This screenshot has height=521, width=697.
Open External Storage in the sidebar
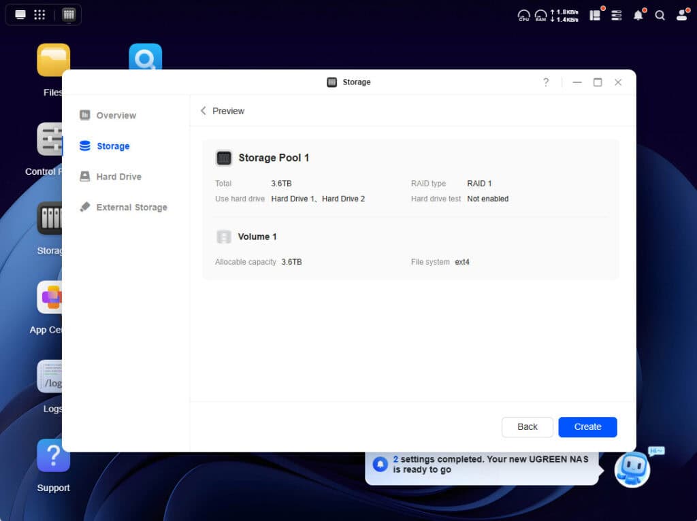click(x=131, y=207)
